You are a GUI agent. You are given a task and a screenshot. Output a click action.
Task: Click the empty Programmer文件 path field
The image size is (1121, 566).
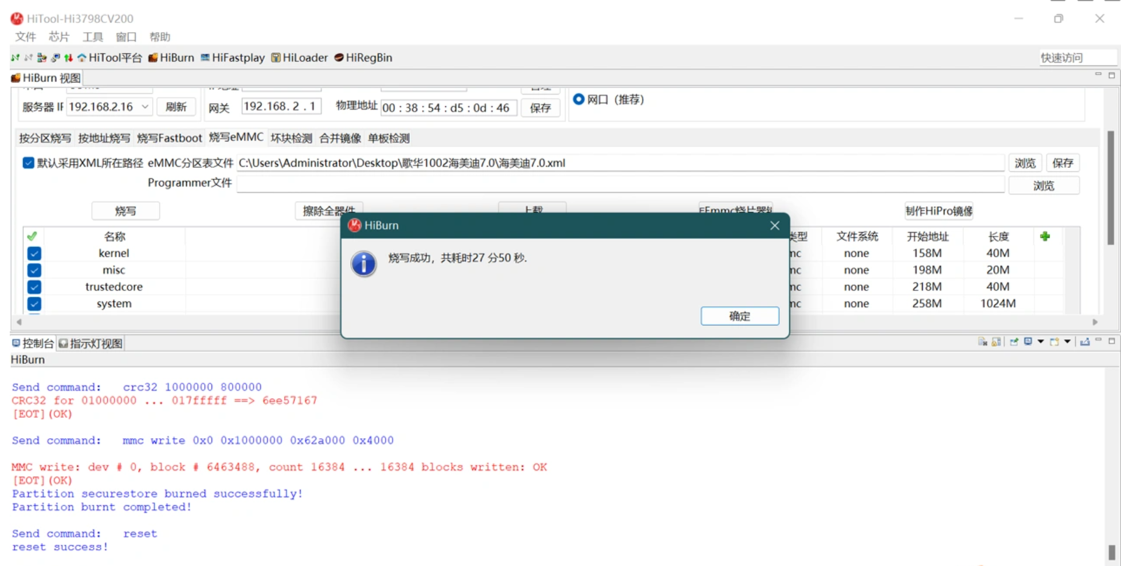pyautogui.click(x=621, y=184)
